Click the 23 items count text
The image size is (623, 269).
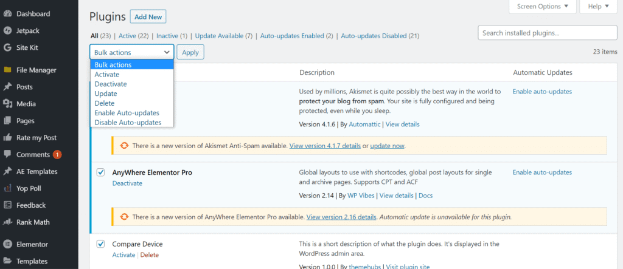click(x=605, y=52)
